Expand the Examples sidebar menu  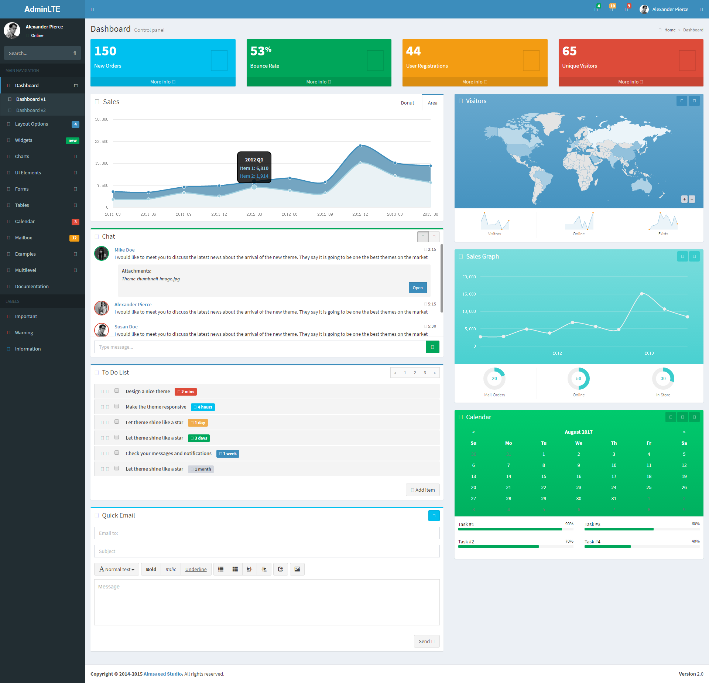coord(42,254)
